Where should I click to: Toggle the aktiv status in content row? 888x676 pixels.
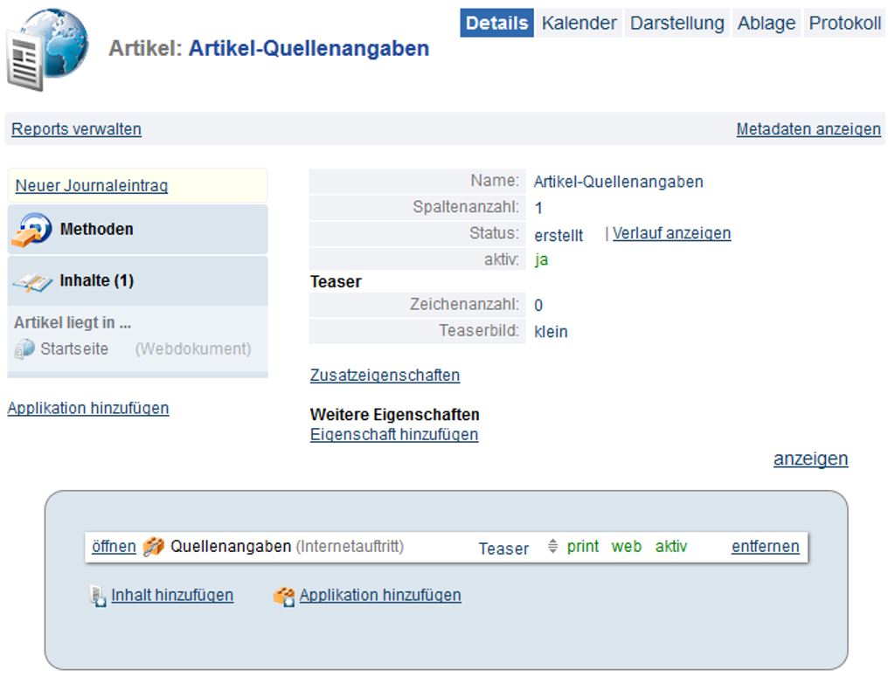[x=671, y=547]
